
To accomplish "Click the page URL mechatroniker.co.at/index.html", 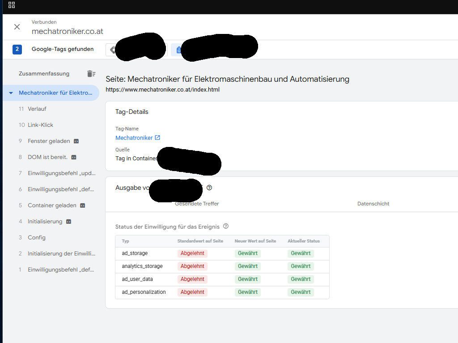I will click(163, 89).
